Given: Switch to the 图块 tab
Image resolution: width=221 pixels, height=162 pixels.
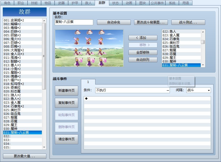Looking at the screenshot, I should pos(143,3).
